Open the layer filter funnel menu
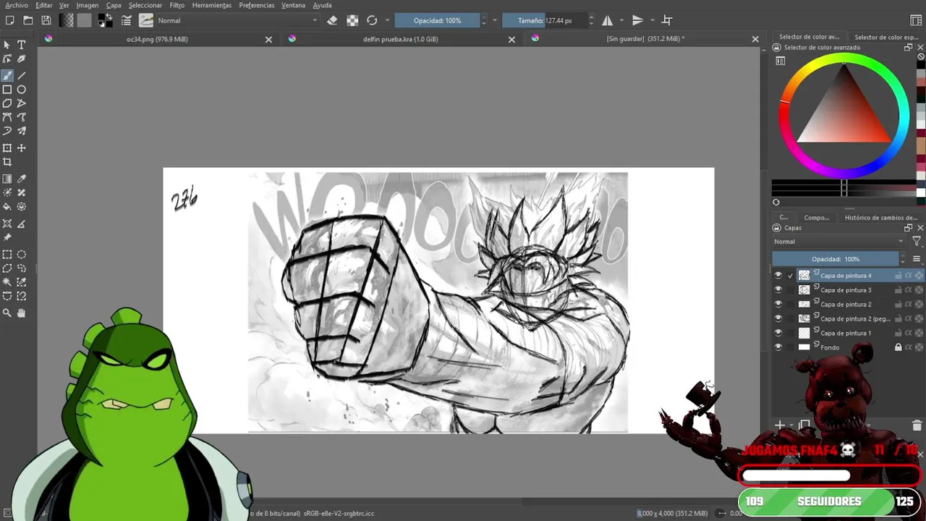 [x=917, y=242]
